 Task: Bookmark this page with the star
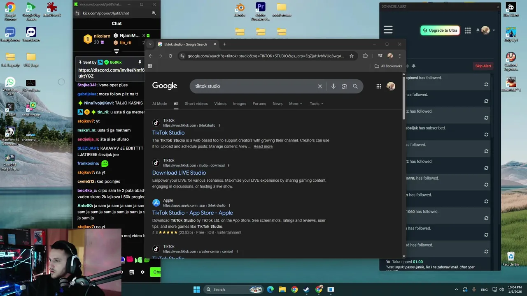tap(352, 56)
